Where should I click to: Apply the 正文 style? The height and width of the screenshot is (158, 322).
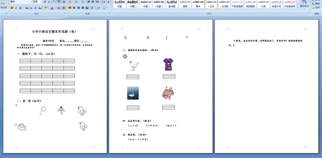click(x=211, y=4)
